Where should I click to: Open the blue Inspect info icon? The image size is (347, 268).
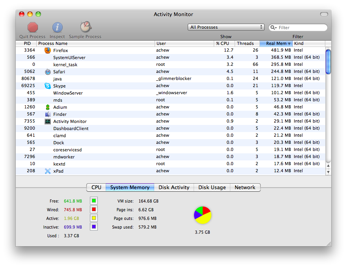point(57,28)
